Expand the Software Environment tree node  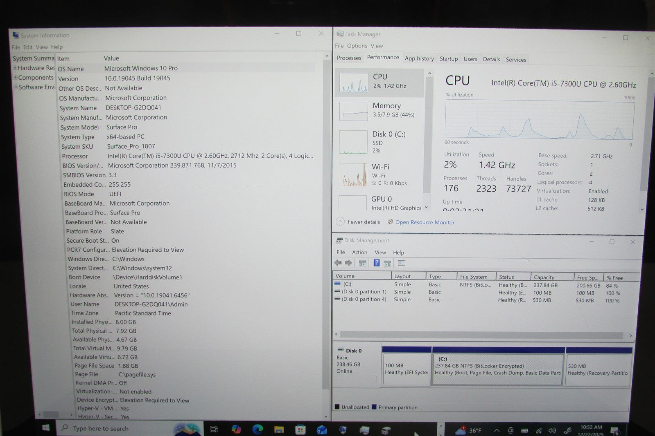tap(16, 87)
